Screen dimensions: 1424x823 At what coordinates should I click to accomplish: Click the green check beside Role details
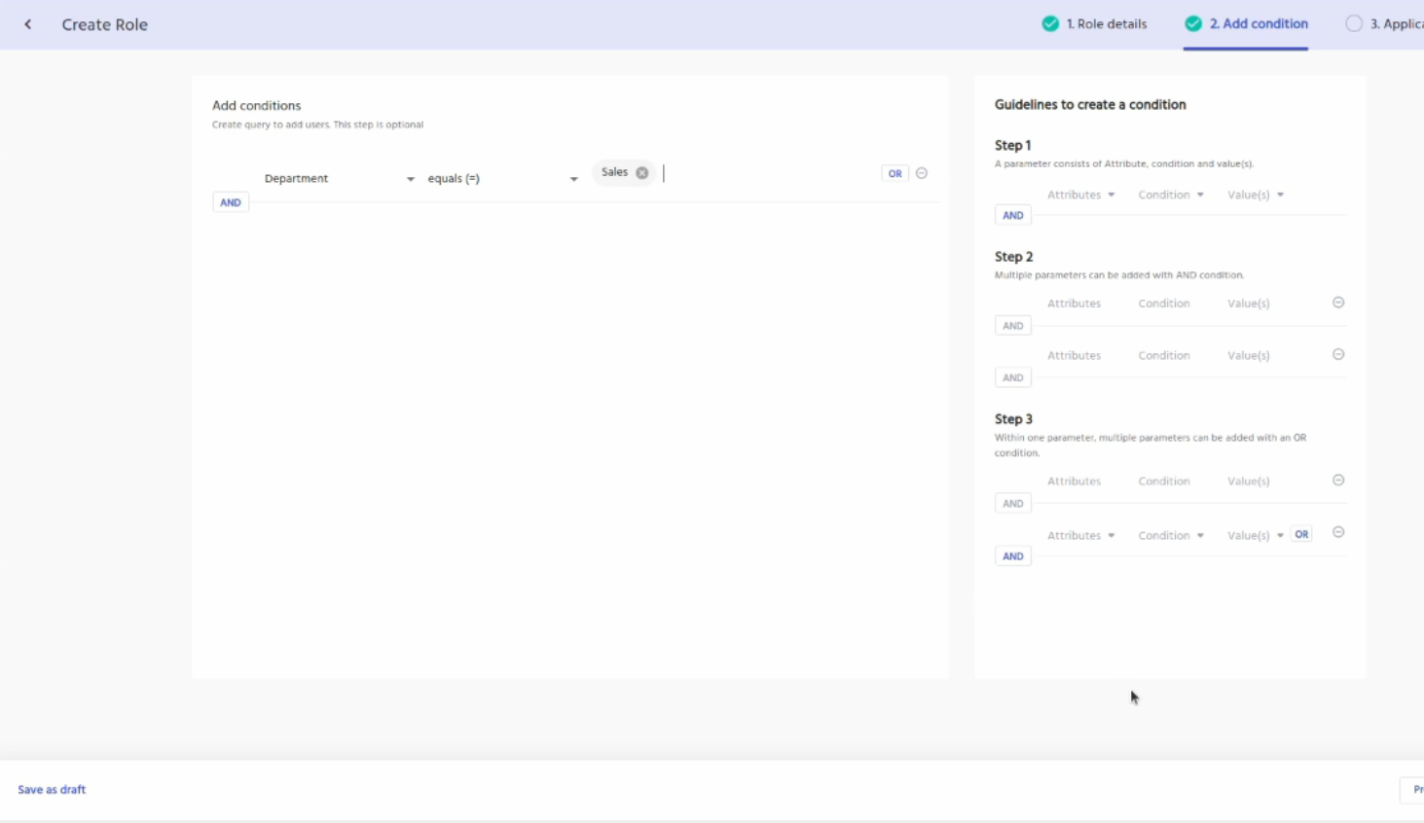[x=1050, y=24]
